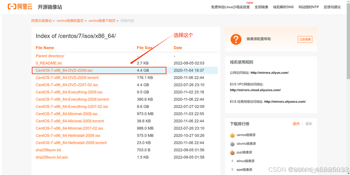Click the http://mirrors.aliyuncs.com/ address
This screenshot has height=175, width=350.
pos(285,101)
